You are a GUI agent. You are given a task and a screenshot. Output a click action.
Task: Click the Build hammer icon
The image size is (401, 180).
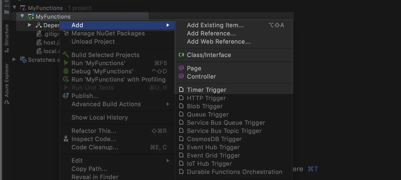pyautogui.click(x=66, y=54)
